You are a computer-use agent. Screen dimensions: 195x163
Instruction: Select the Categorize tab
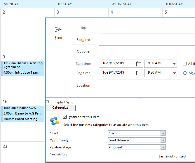tap(60, 108)
